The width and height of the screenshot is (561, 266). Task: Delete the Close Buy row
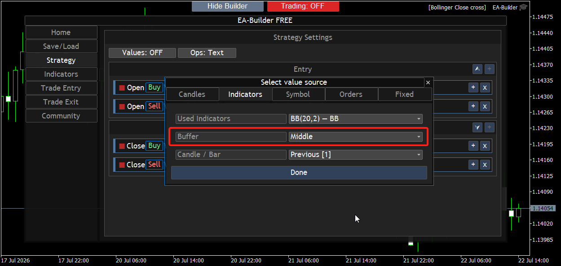pyautogui.click(x=485, y=146)
